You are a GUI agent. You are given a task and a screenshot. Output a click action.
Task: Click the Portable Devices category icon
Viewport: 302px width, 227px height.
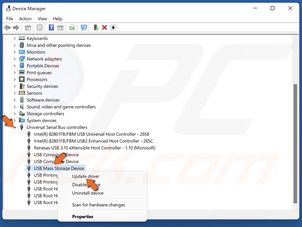pyautogui.click(x=22, y=66)
